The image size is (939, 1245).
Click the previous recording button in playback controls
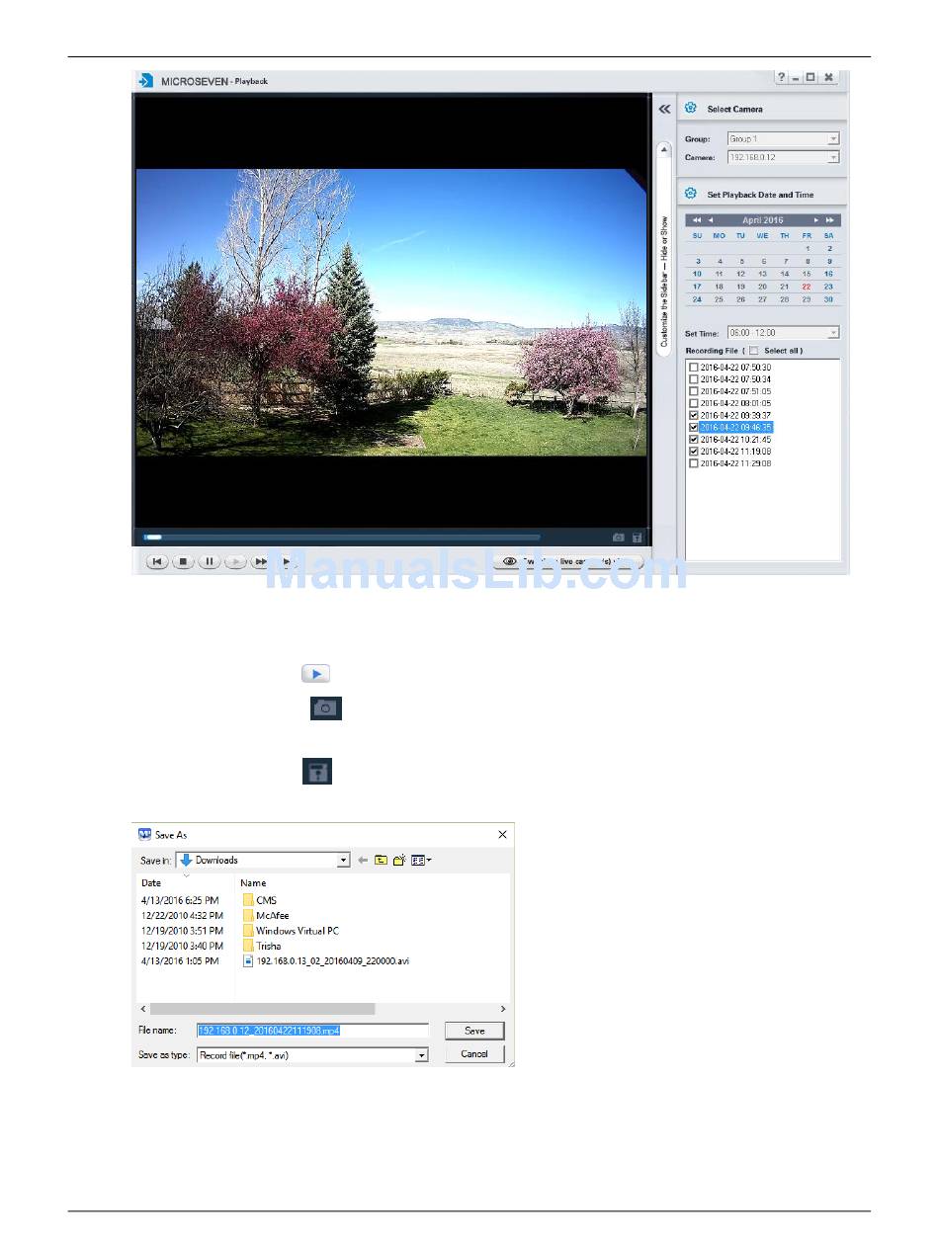(156, 561)
